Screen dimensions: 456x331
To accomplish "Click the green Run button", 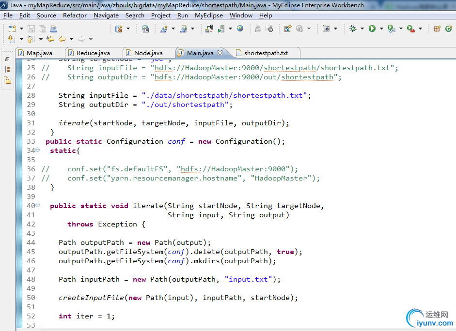I will [372, 29].
